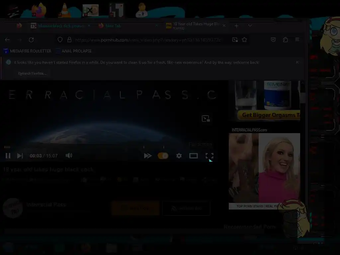Go back one page in Firefox
Image resolution: width=340 pixels, height=255 pixels.
[x=7, y=40]
